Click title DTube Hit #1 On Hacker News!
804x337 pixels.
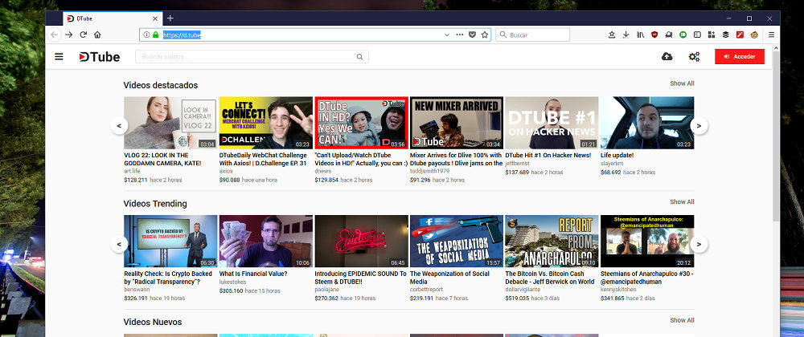pyautogui.click(x=548, y=155)
